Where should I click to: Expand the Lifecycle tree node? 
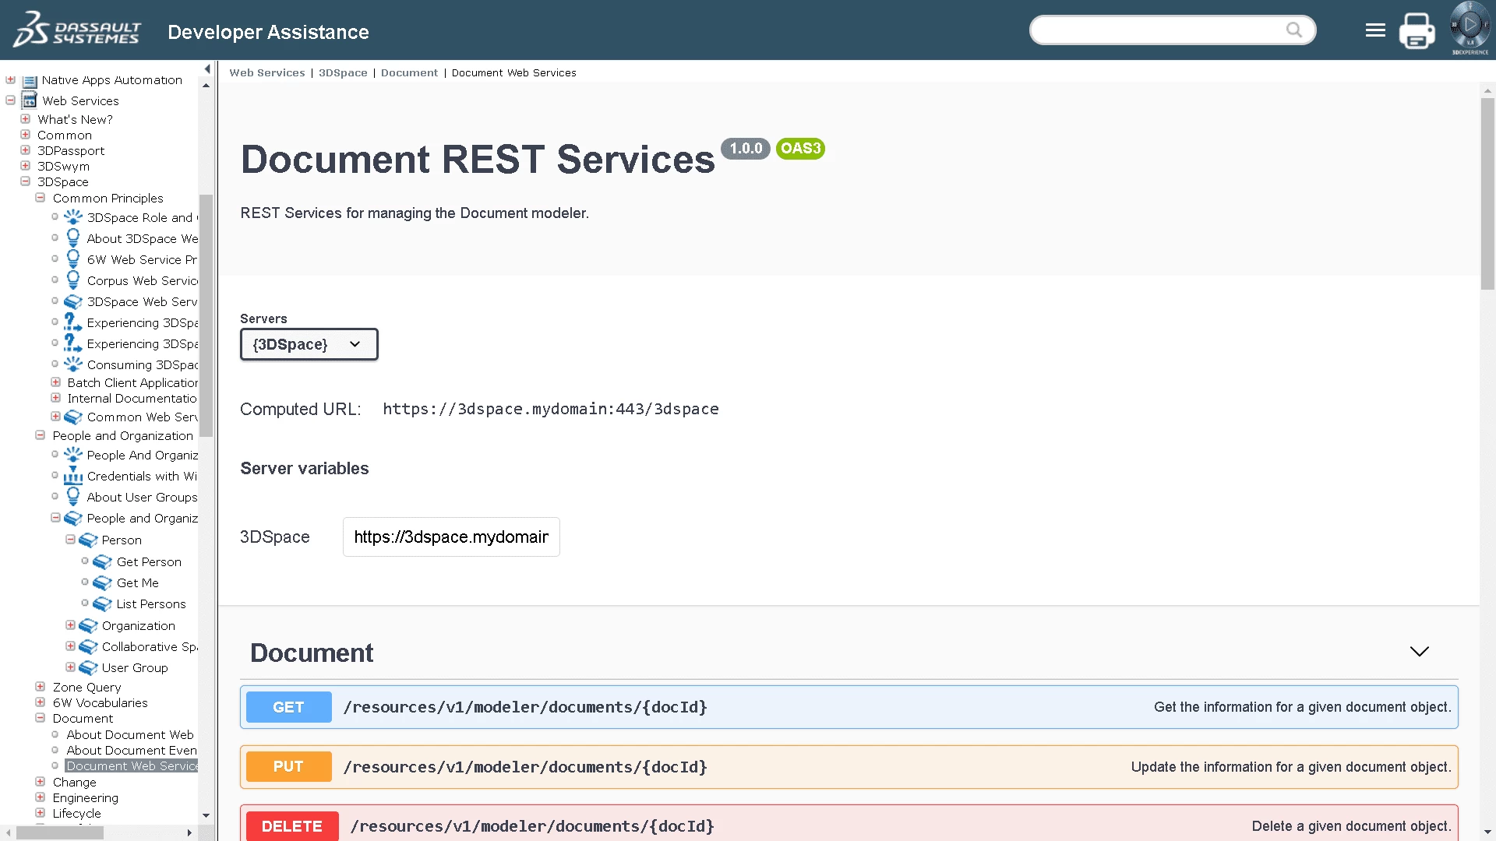click(x=41, y=813)
